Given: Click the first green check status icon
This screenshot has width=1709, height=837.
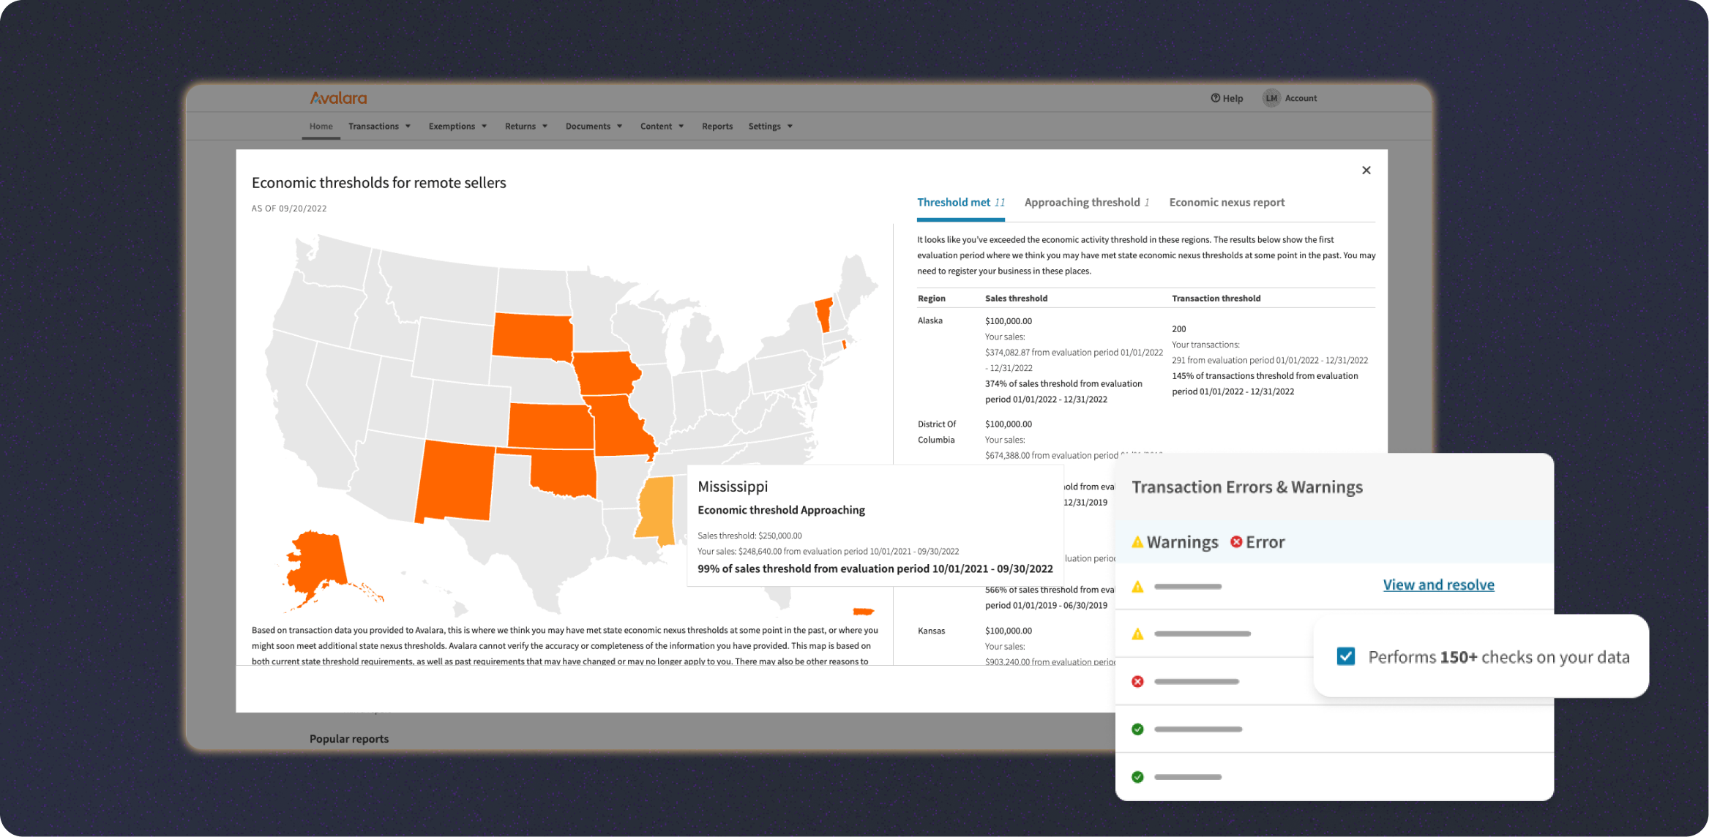Looking at the screenshot, I should (1137, 729).
